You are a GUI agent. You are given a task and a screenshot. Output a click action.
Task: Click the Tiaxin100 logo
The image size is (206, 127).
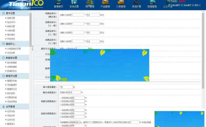[x=26, y=4]
